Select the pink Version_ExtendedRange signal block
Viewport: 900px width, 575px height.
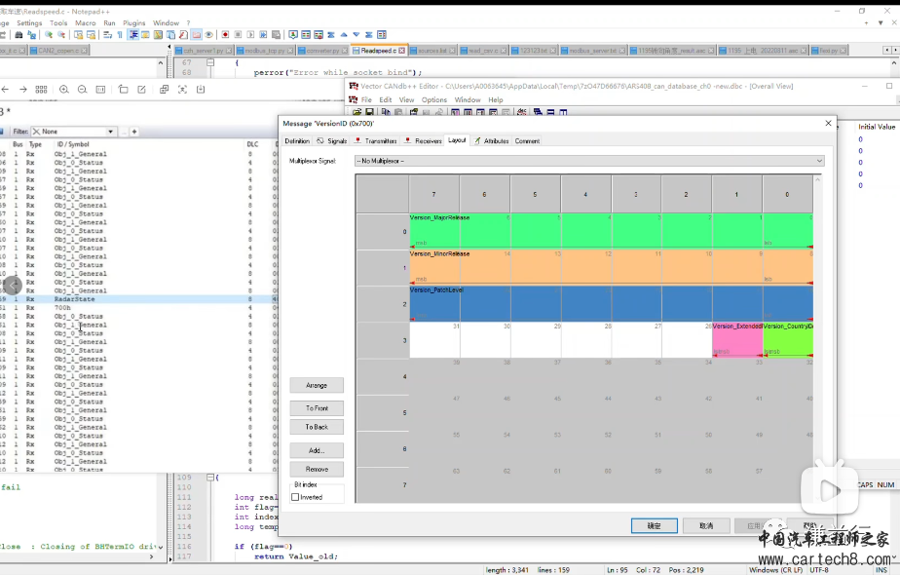click(x=737, y=339)
